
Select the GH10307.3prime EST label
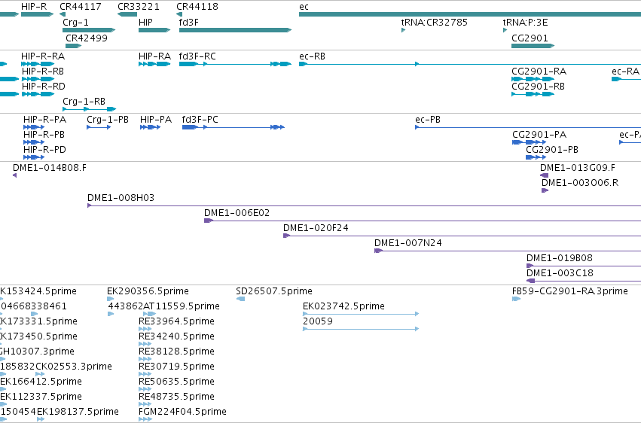click(37, 351)
